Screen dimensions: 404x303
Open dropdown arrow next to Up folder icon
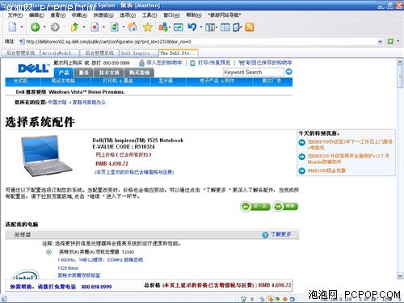click(84, 27)
